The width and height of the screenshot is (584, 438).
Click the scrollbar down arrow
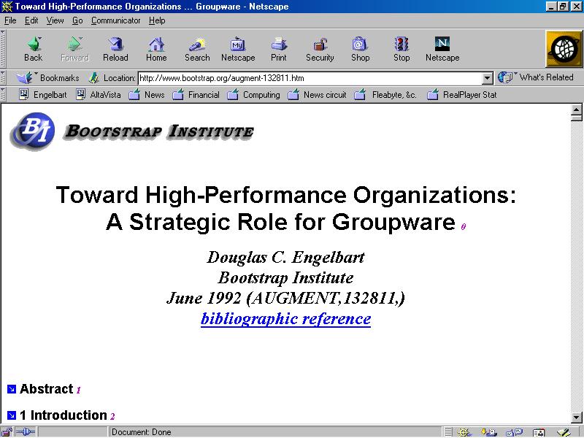pos(576,417)
